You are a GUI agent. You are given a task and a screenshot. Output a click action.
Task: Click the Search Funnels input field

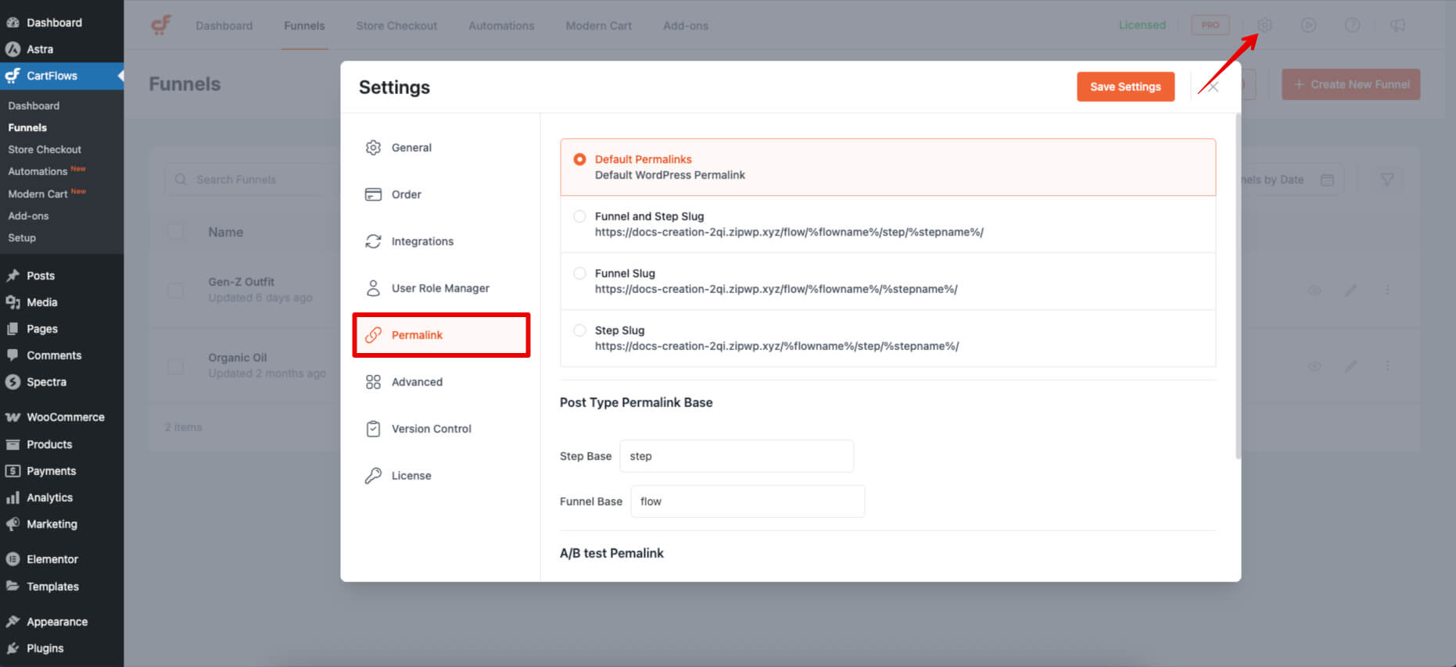click(253, 180)
